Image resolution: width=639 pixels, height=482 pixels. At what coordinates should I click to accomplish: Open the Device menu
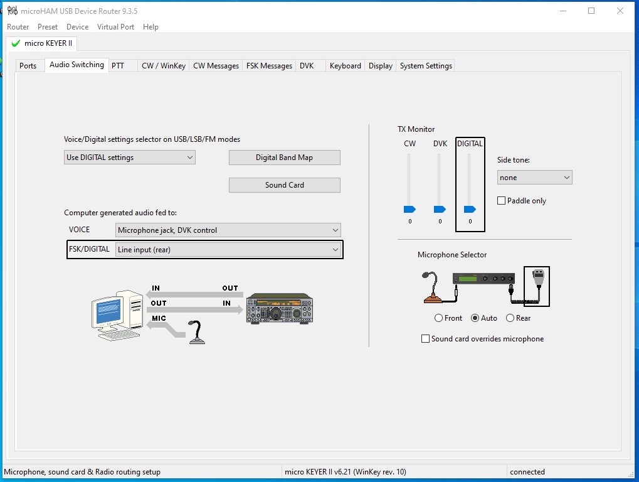point(77,27)
